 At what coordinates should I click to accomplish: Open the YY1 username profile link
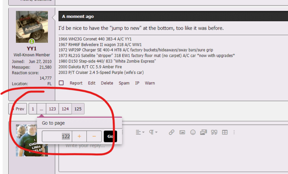tap(32, 48)
